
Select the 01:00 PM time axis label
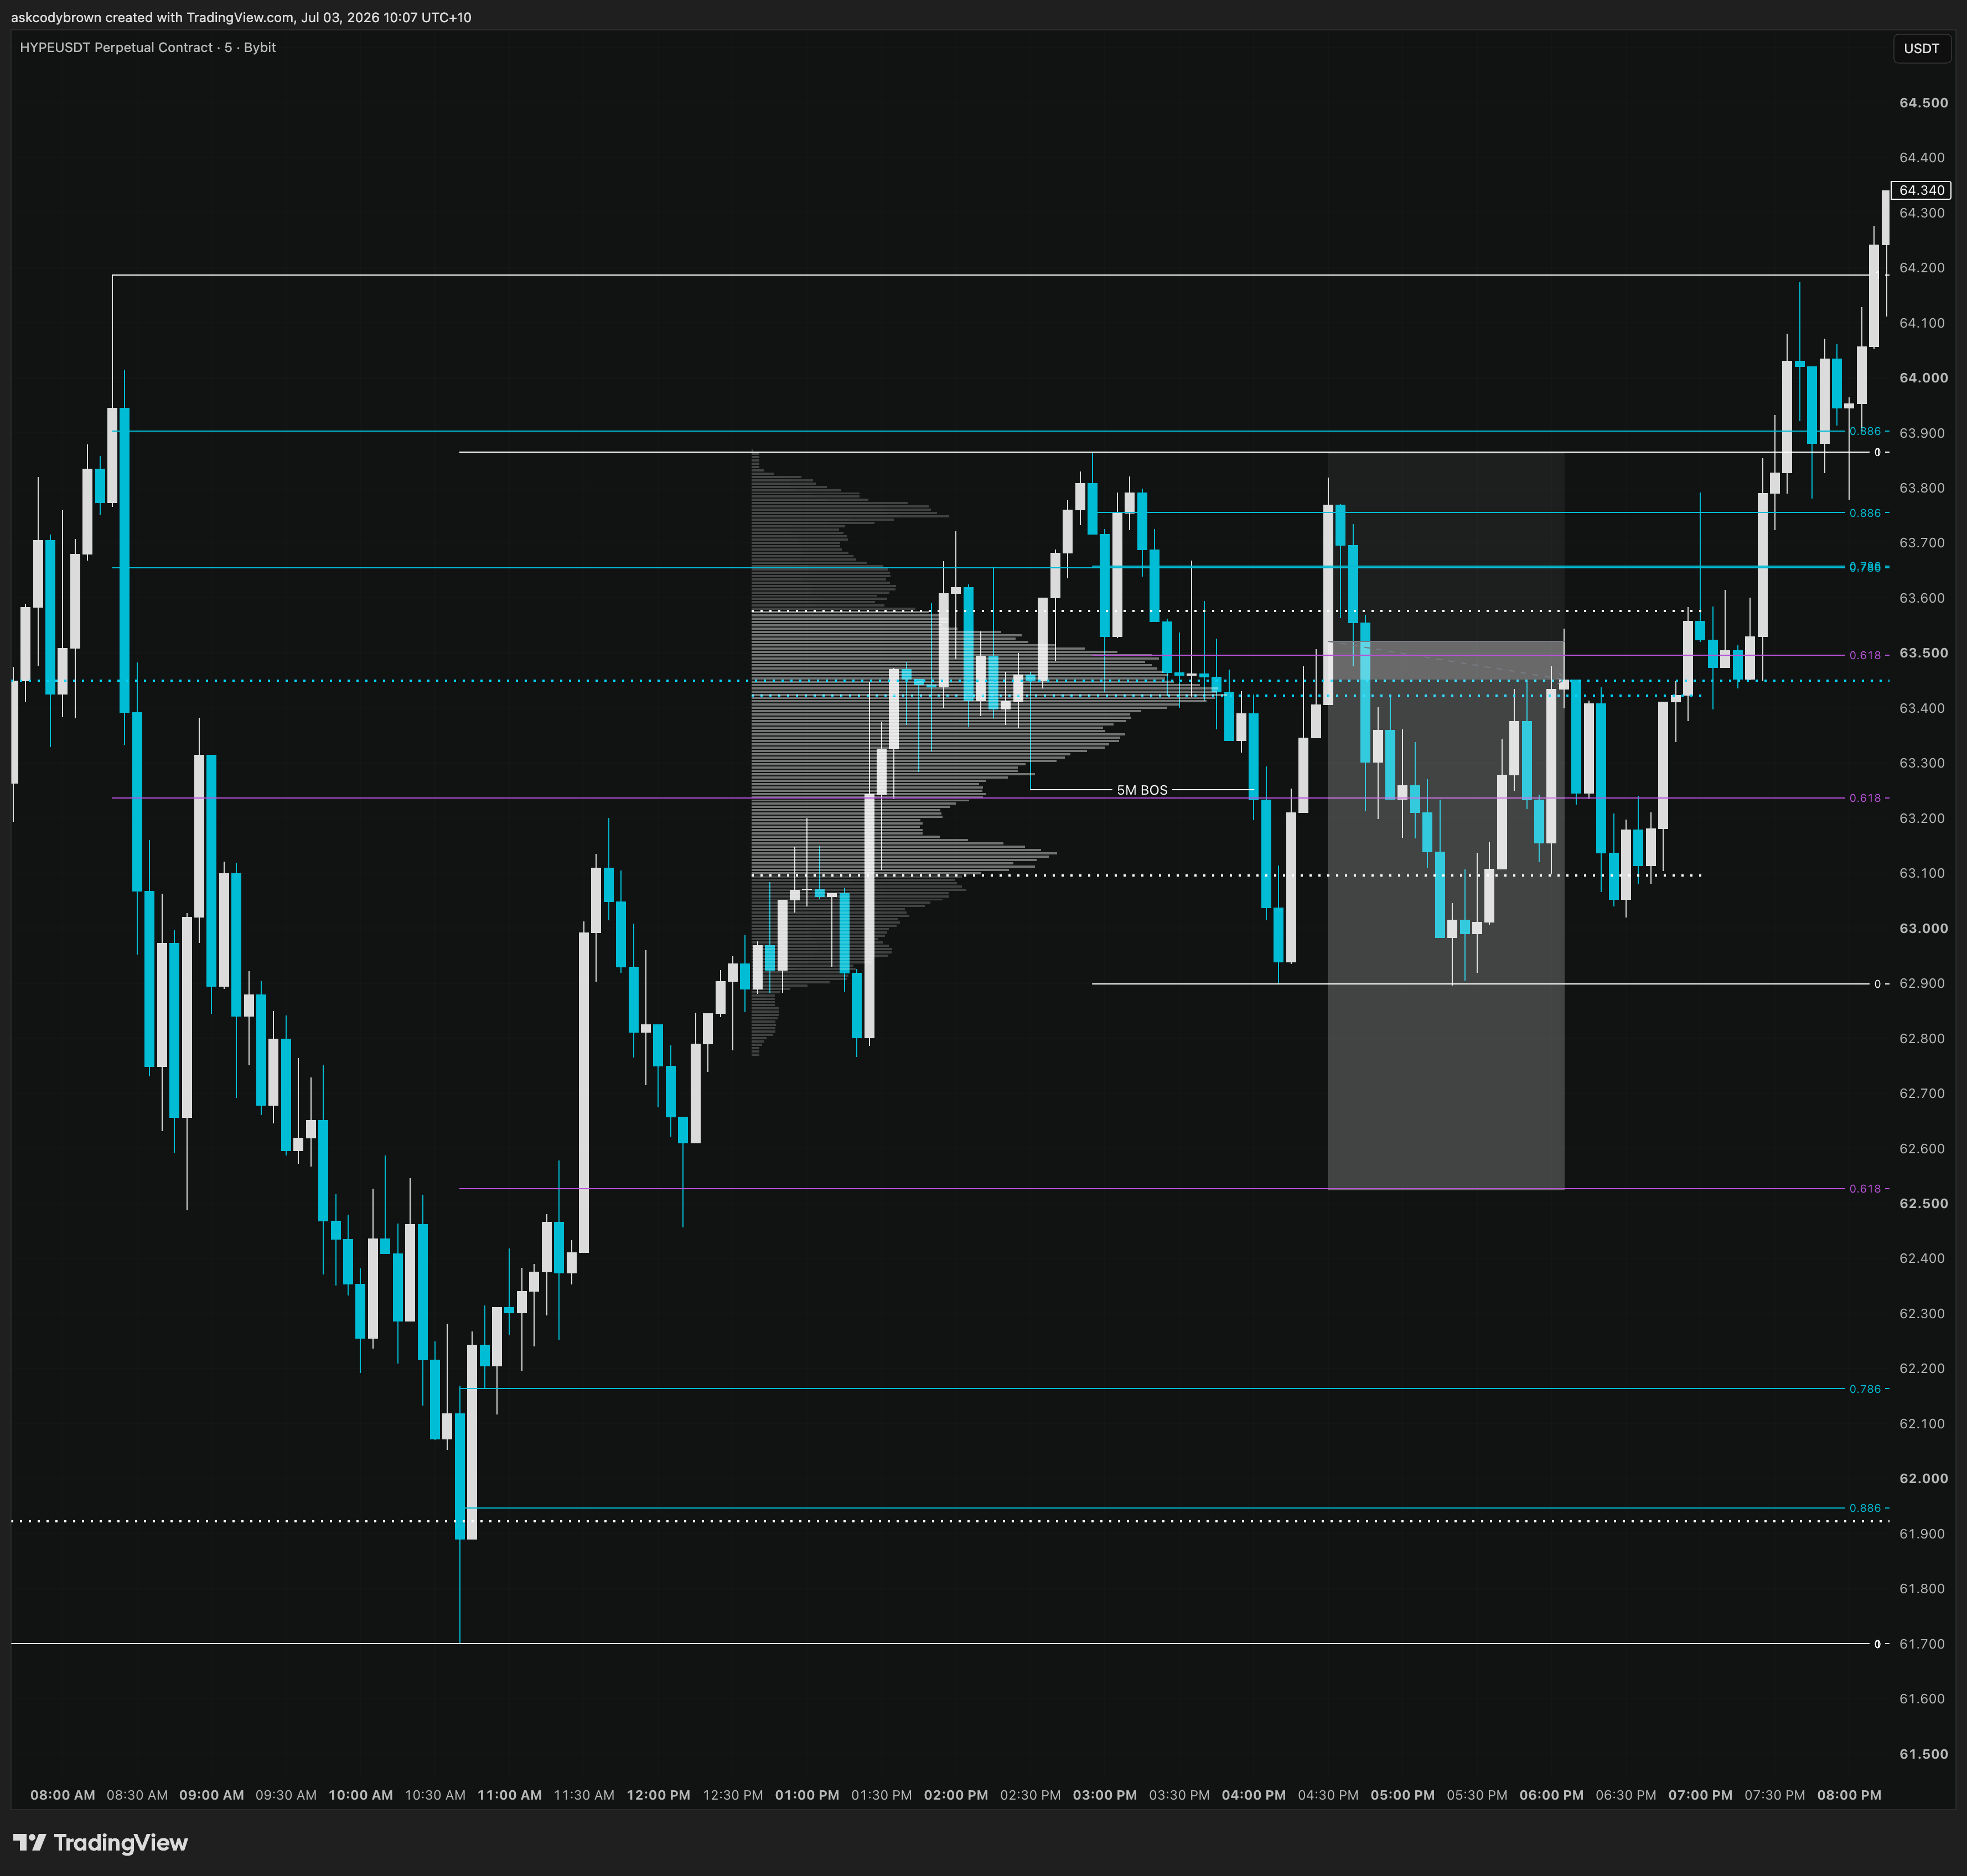coord(808,1795)
